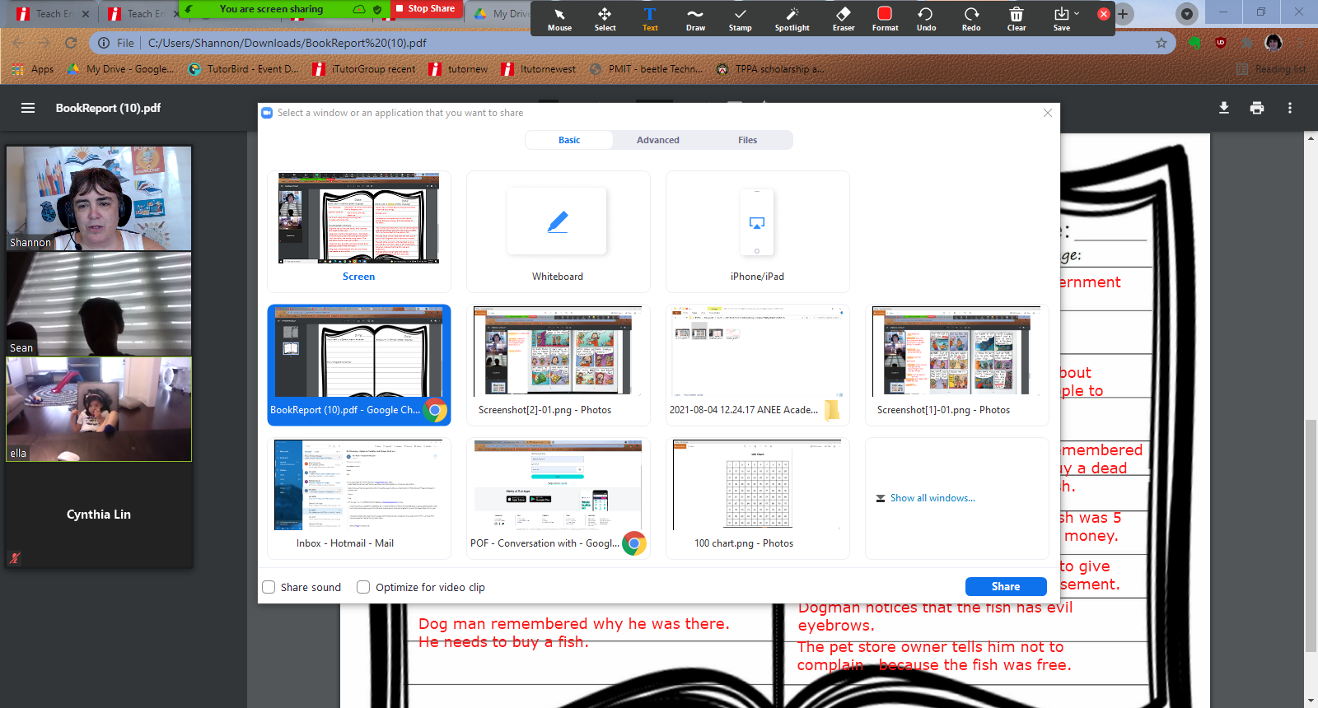Open iTutorGroup recent bookmark
Image resolution: width=1318 pixels, height=708 pixels.
[x=364, y=69]
